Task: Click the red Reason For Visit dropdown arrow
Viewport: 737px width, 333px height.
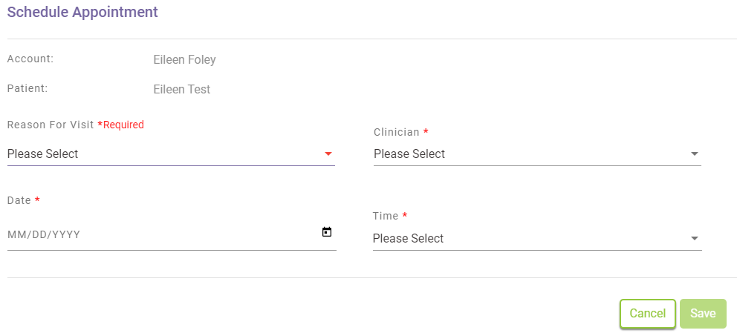Action: point(328,154)
